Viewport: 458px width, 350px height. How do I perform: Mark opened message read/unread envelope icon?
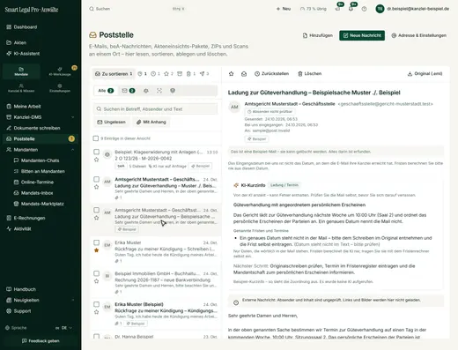pos(244,74)
